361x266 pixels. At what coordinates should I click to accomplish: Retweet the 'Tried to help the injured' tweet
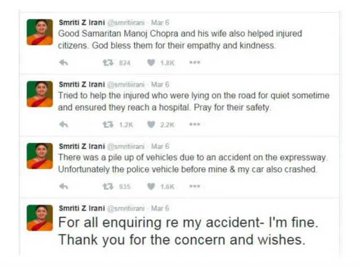106,124
